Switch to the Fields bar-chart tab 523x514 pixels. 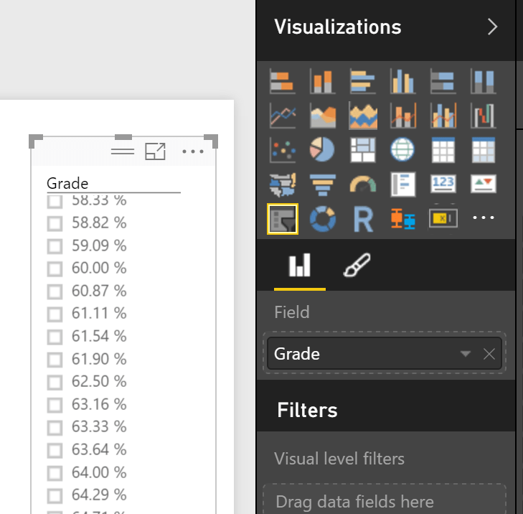(x=299, y=267)
